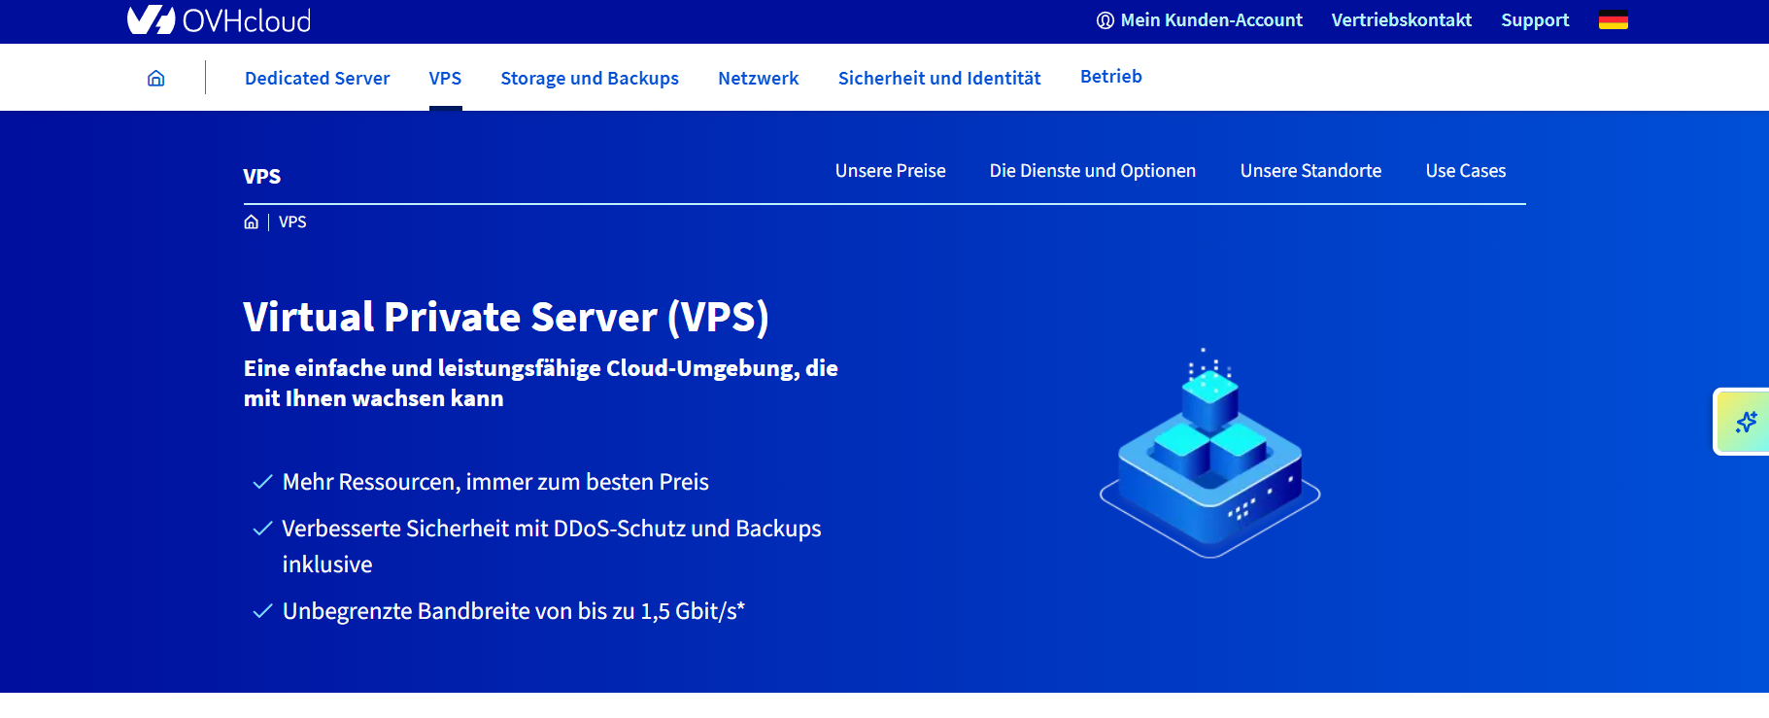Click the OVHcloud logo
1769x718 pixels.
[x=219, y=19]
